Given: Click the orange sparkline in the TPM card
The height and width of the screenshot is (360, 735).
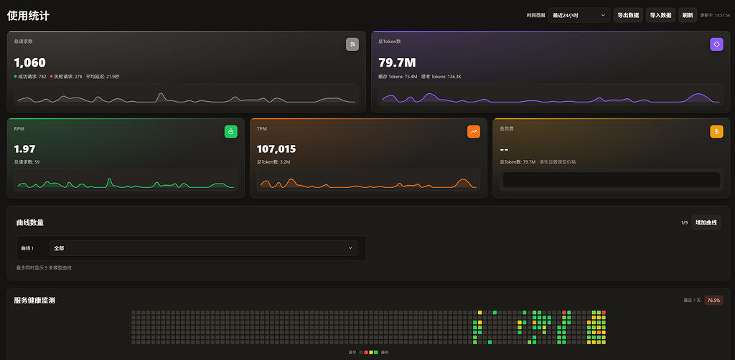Looking at the screenshot, I should point(368,180).
